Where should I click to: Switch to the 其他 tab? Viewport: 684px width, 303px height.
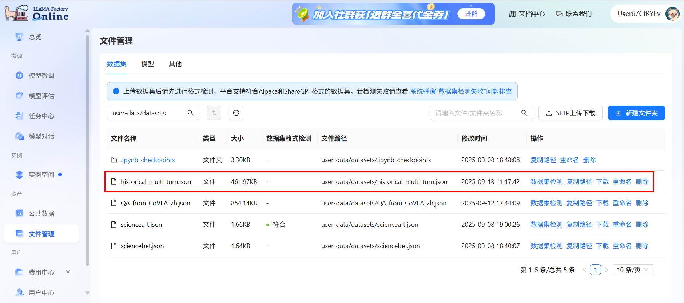(175, 64)
